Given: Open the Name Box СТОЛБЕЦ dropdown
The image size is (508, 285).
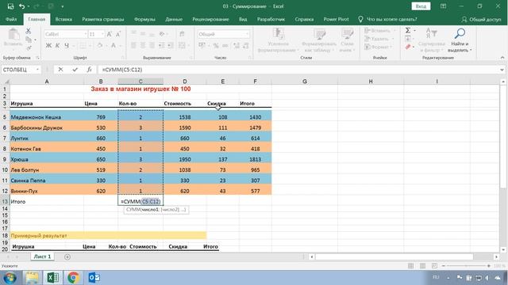Looking at the screenshot, I should 37,70.
